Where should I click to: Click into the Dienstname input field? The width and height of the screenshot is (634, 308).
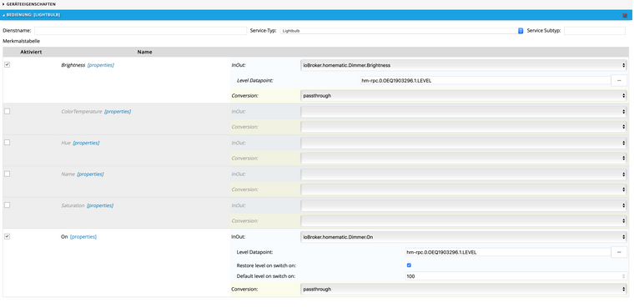click(x=140, y=31)
